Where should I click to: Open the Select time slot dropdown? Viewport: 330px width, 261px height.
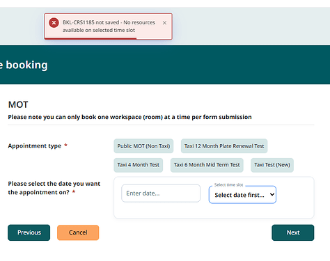click(x=242, y=195)
